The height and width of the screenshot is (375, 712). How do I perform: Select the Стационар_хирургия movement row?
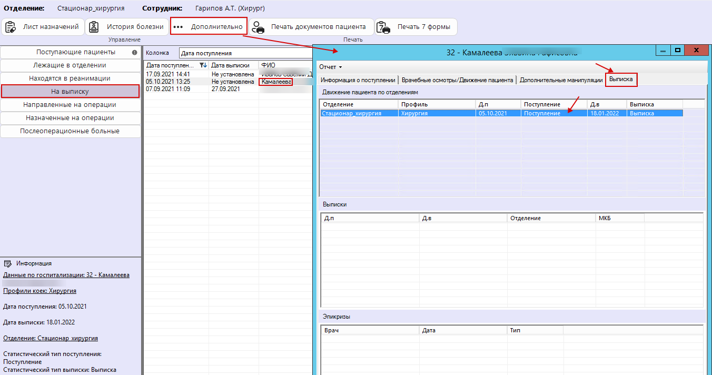point(501,113)
